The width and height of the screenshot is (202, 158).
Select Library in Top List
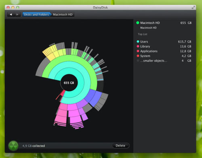pyautogui.click(x=164, y=46)
